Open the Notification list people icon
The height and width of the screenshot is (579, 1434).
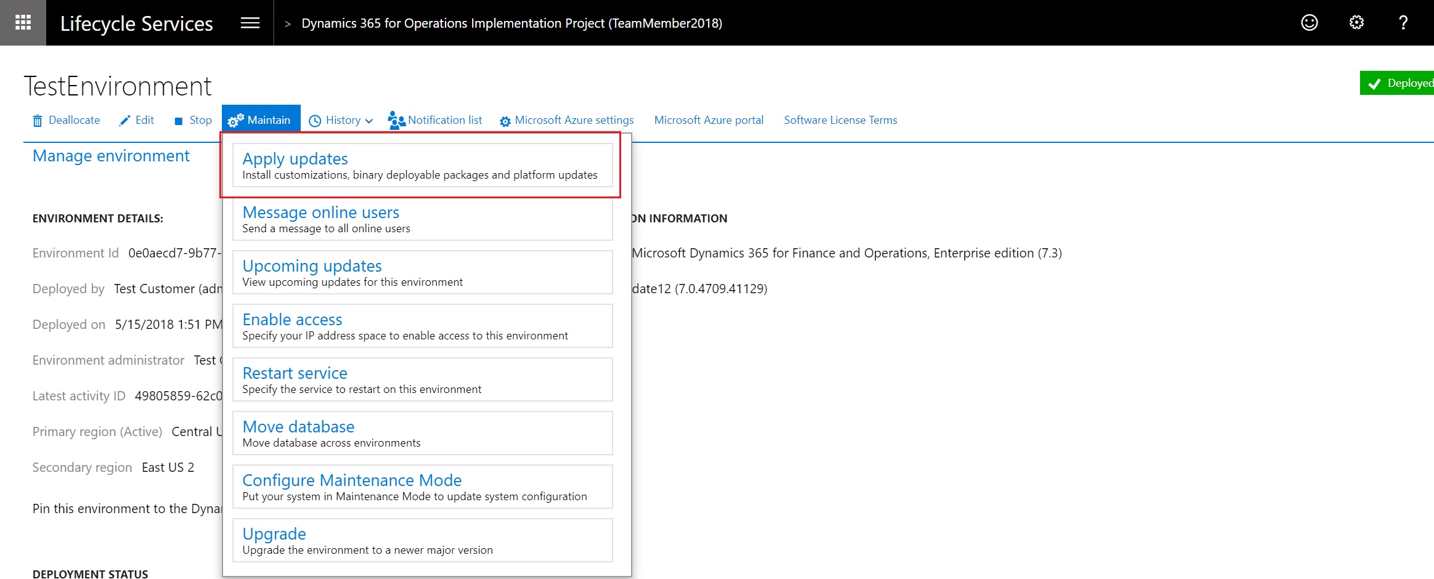(396, 119)
